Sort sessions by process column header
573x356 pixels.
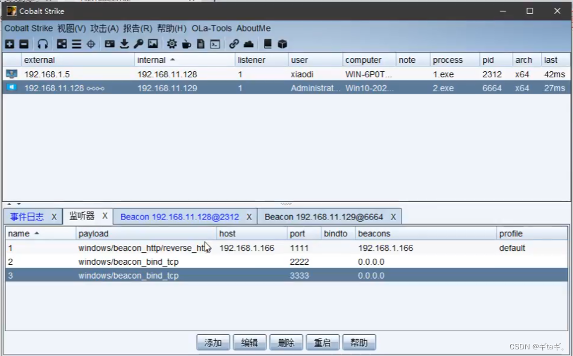pos(455,60)
